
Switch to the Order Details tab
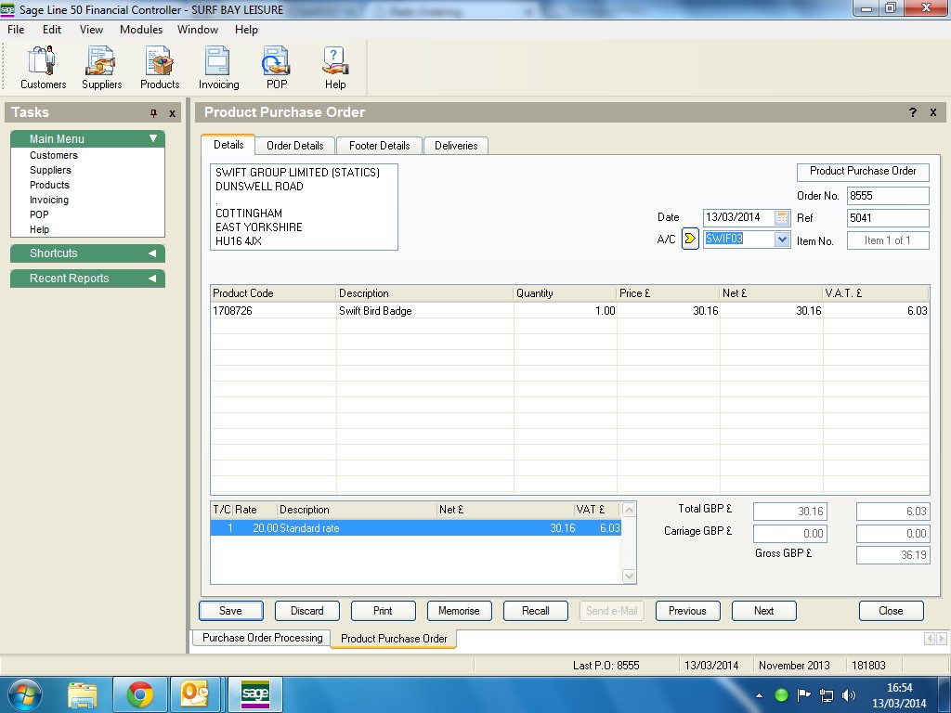(x=294, y=146)
